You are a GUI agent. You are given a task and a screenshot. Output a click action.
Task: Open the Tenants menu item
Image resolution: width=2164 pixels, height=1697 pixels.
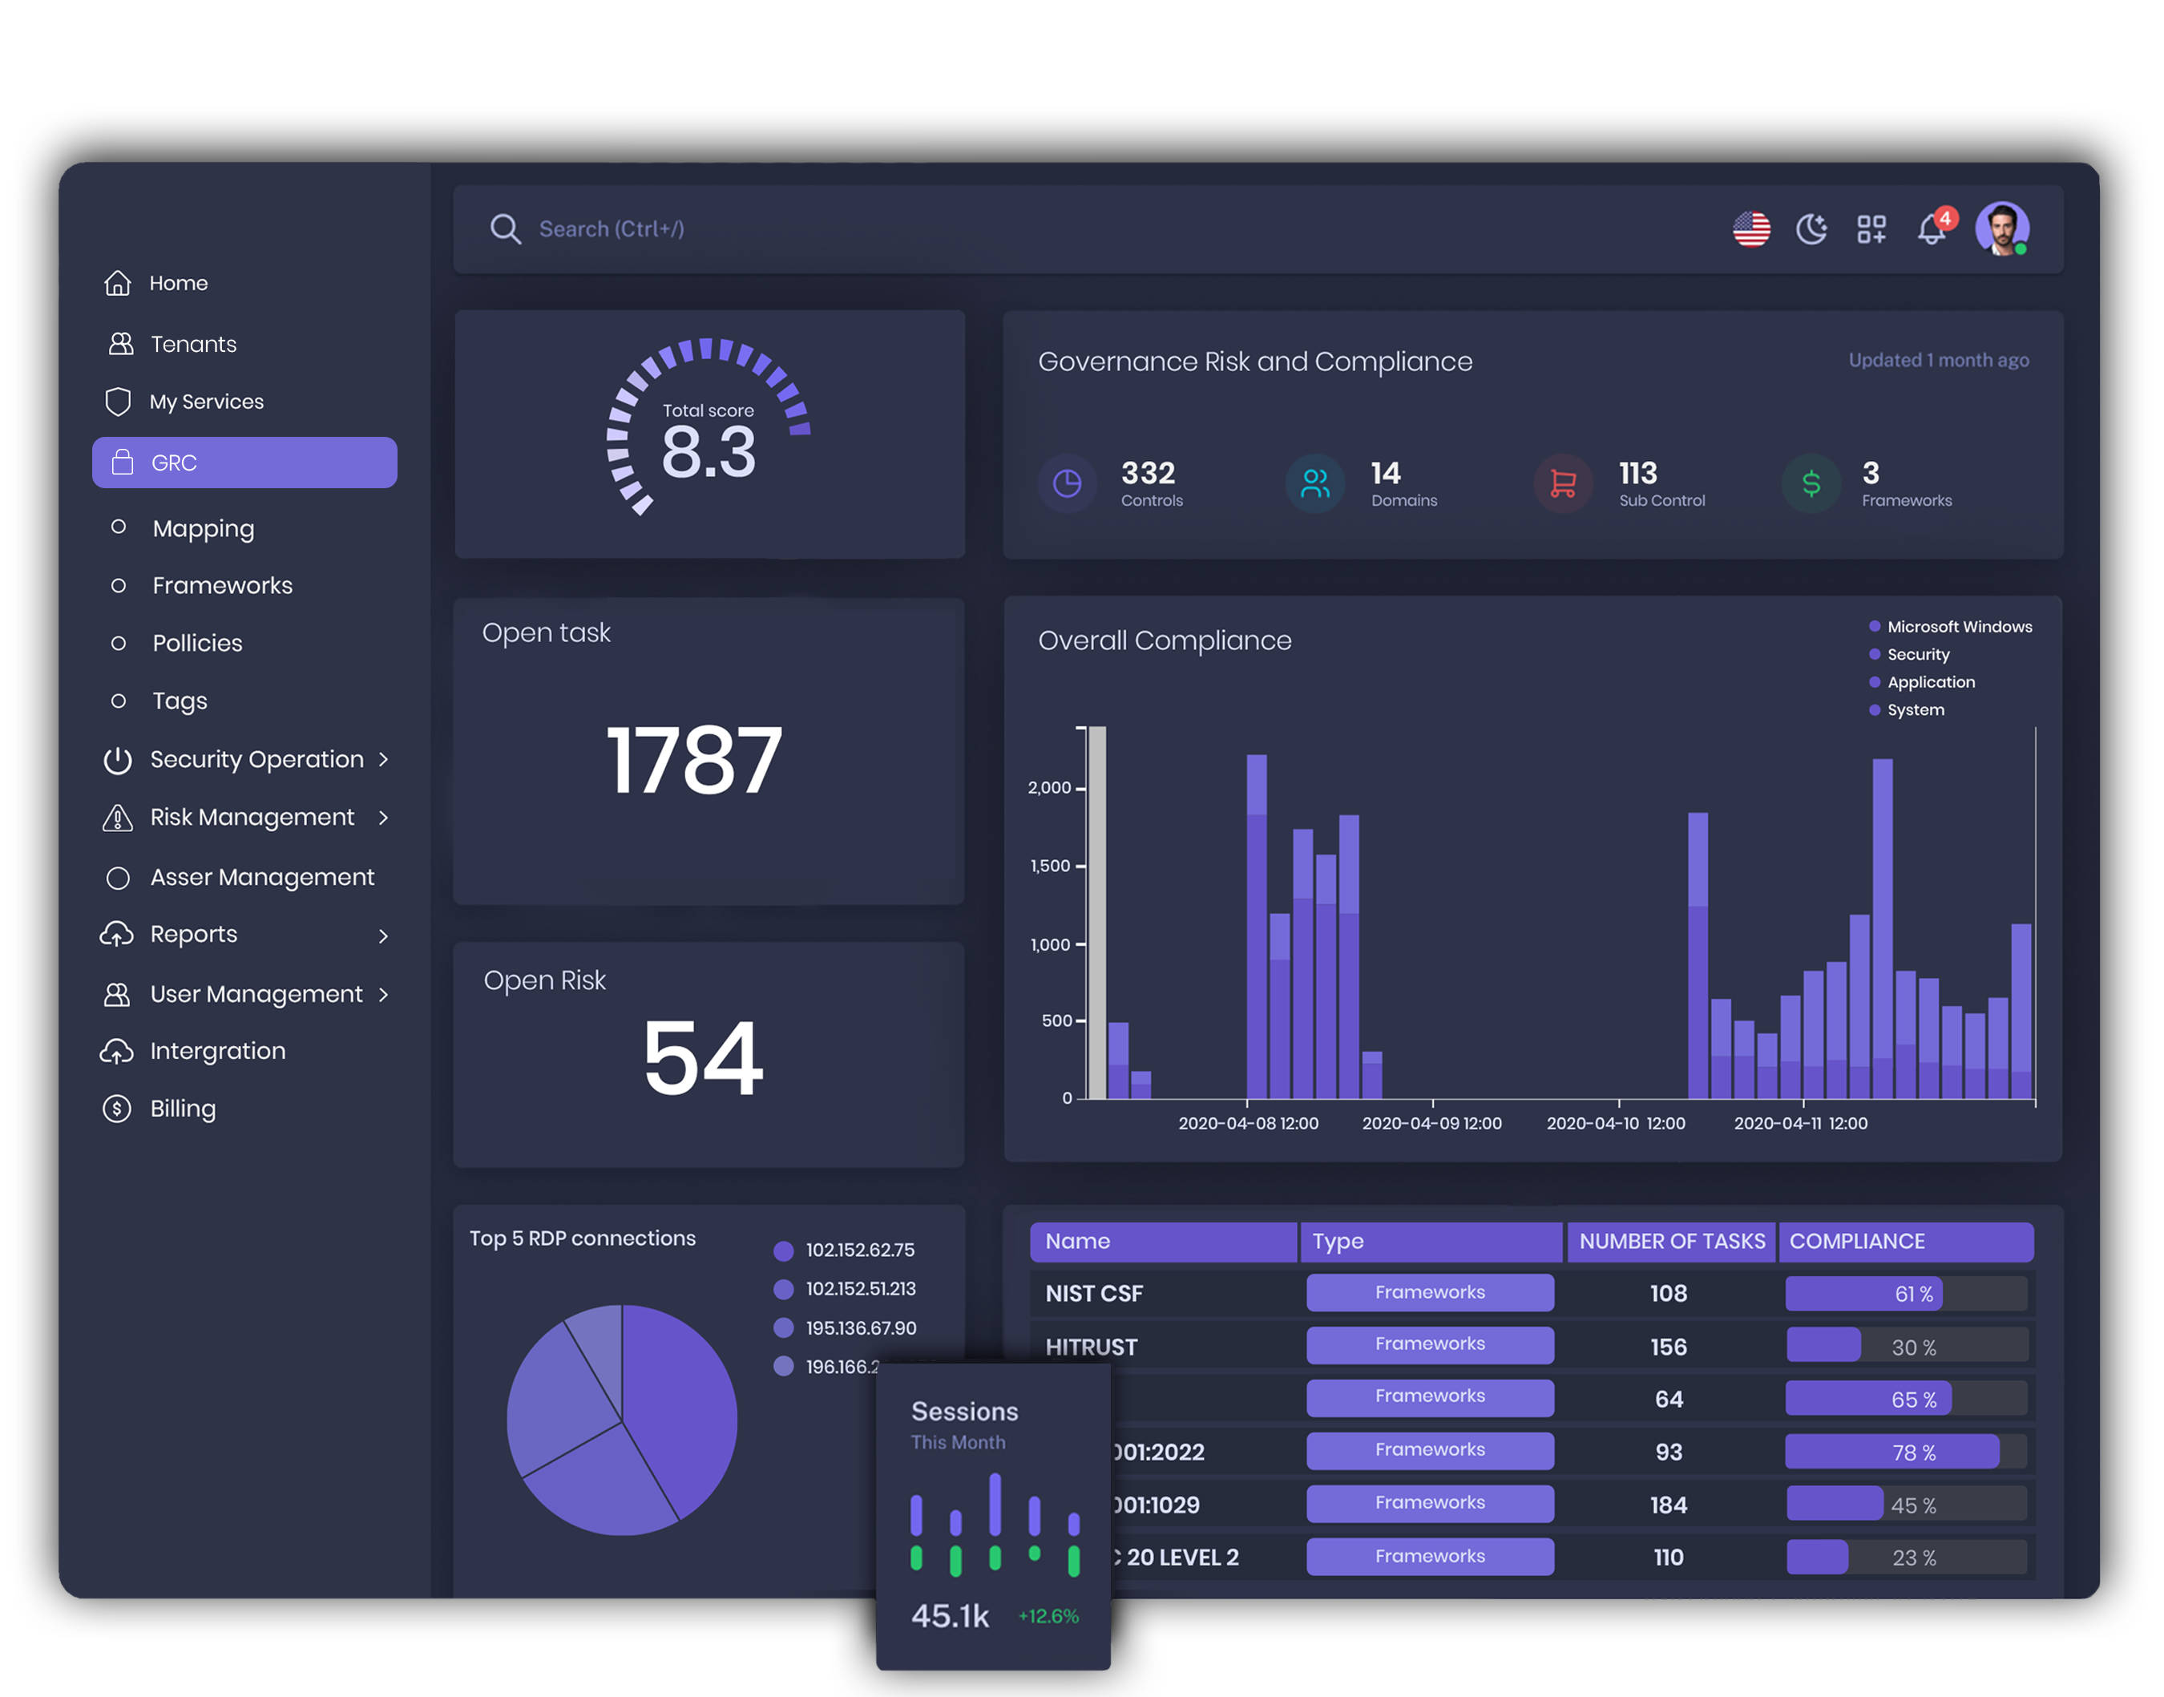pyautogui.click(x=194, y=344)
